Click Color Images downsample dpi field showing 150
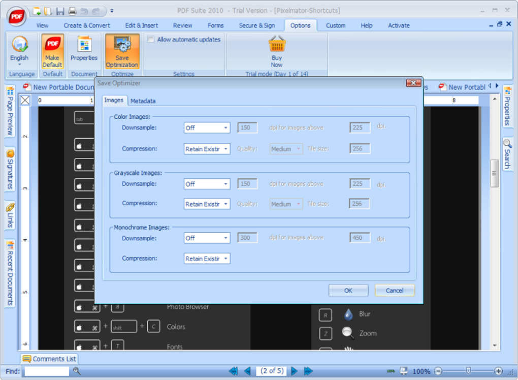 point(247,128)
